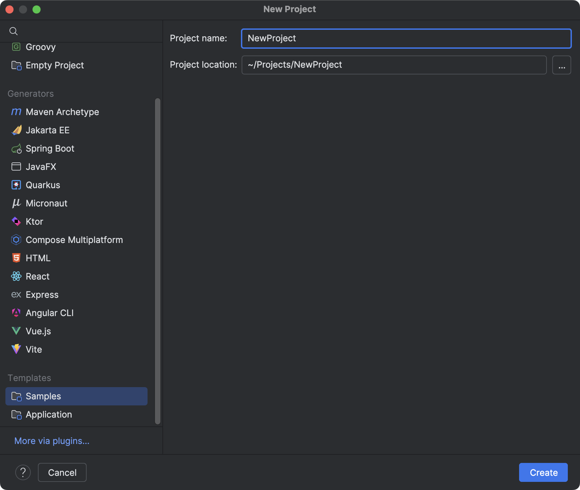Open the Ktor generator
Image resolution: width=580 pixels, height=490 pixels.
pyautogui.click(x=34, y=221)
